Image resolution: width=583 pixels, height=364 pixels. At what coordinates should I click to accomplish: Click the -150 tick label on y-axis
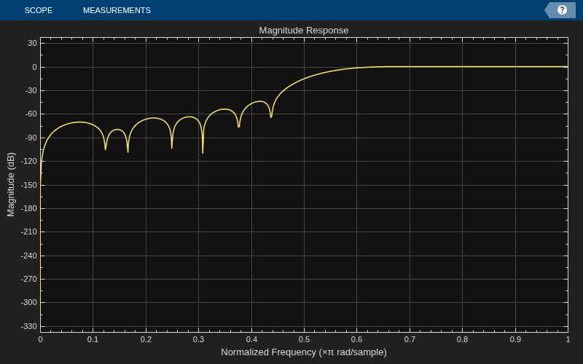(29, 185)
